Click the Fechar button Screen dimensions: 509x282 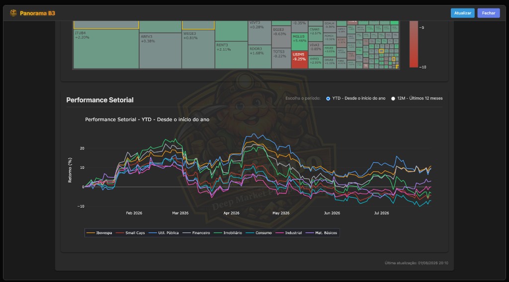tap(489, 13)
